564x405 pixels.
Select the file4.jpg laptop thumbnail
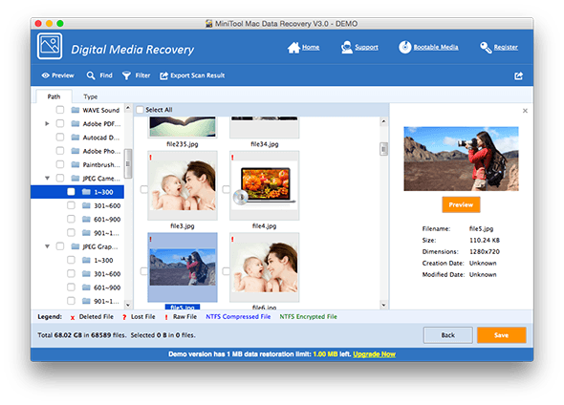[265, 185]
